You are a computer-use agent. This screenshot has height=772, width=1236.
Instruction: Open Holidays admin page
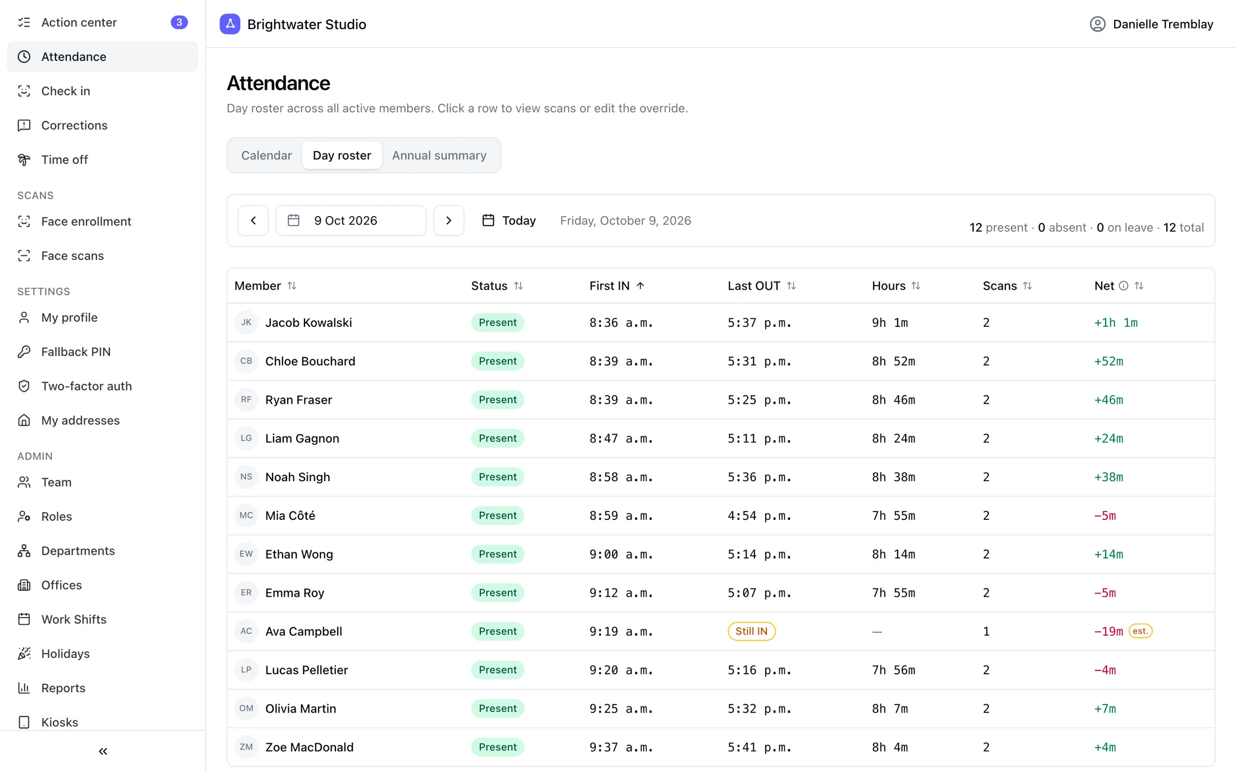[102, 653]
